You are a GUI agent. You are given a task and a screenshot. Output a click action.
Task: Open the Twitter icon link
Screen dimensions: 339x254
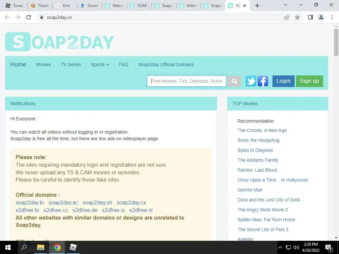click(x=251, y=81)
